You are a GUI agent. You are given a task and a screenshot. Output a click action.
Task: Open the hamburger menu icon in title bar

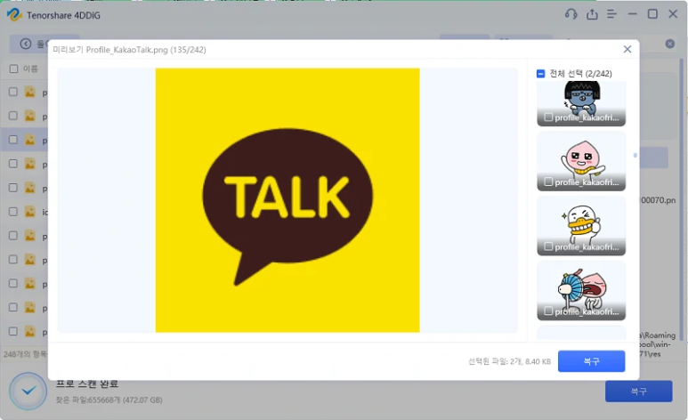click(611, 14)
